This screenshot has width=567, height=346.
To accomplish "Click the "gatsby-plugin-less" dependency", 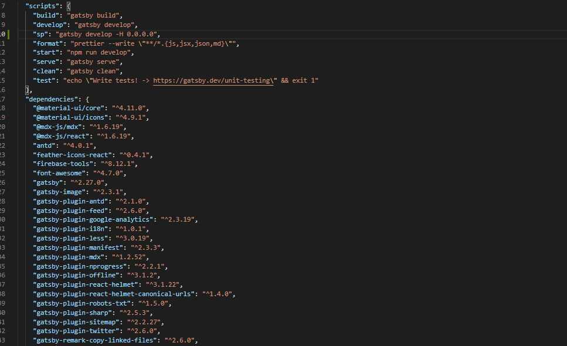I will pos(70,238).
